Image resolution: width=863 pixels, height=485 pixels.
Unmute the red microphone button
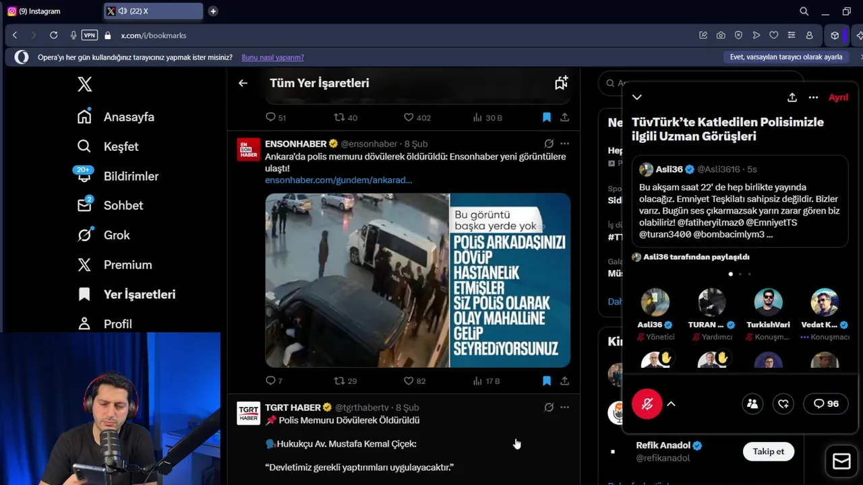click(x=647, y=403)
